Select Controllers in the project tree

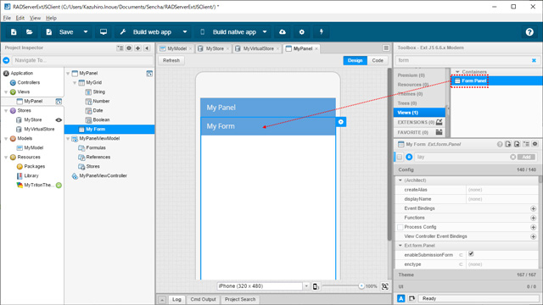[28, 83]
